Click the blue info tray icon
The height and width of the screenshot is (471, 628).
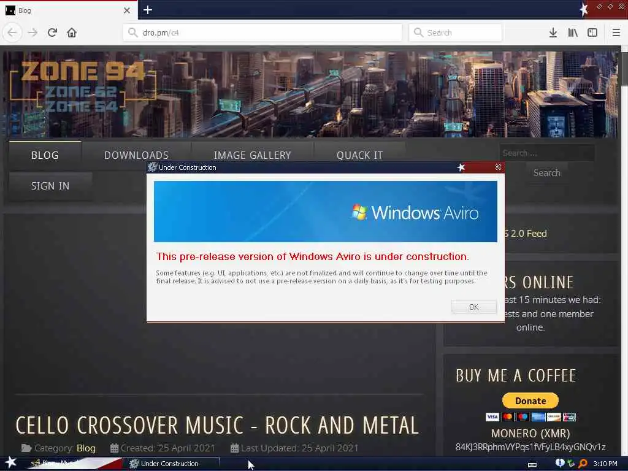click(x=560, y=463)
